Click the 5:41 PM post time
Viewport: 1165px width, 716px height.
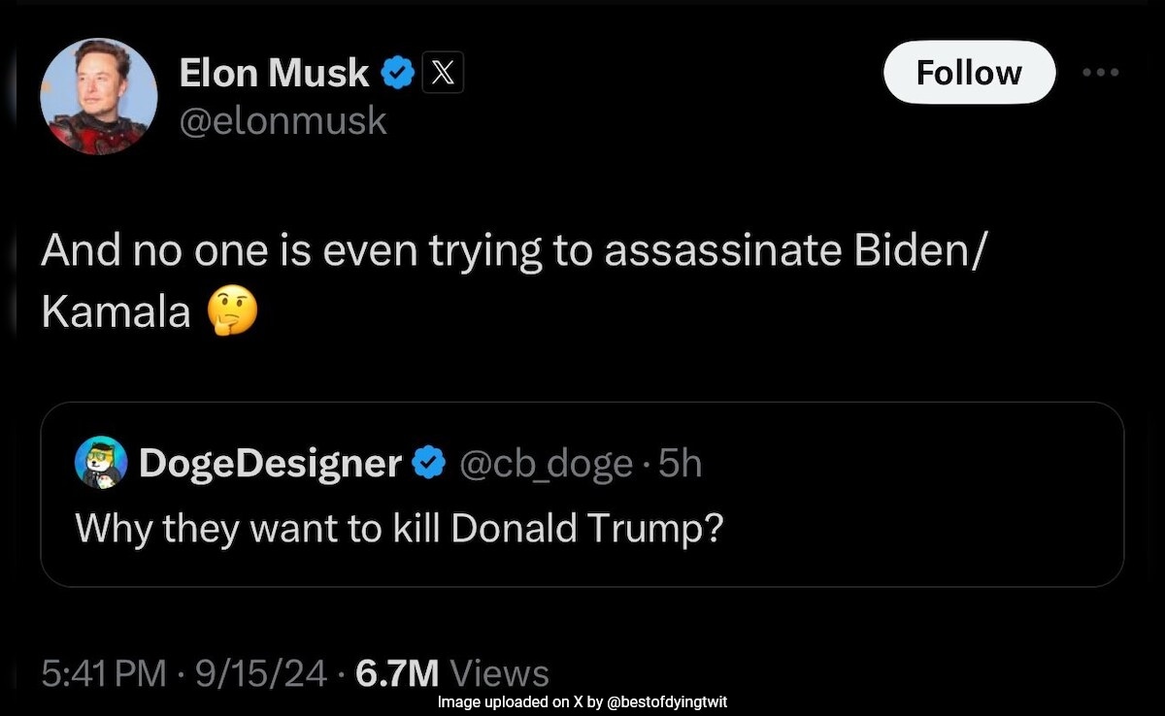pos(104,672)
